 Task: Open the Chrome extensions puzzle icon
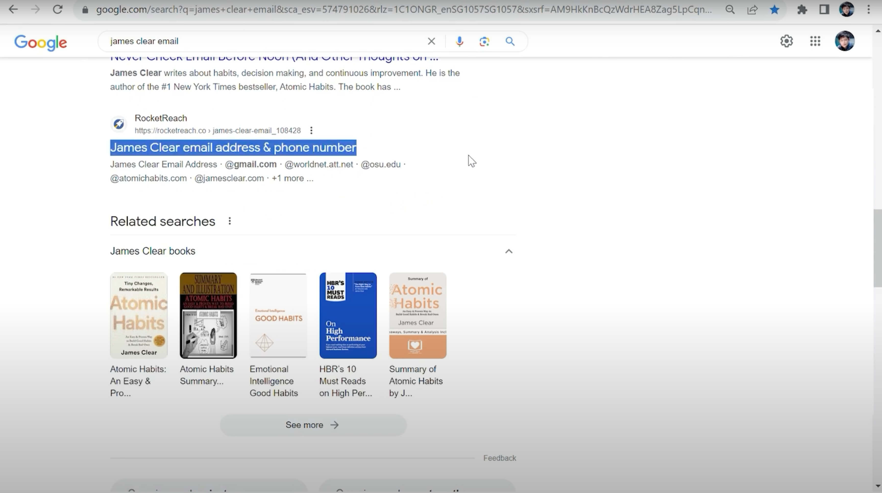coord(802,10)
